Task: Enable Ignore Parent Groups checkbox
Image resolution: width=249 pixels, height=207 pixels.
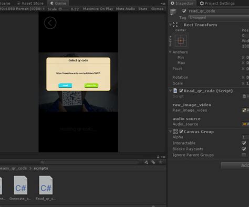Action: (x=244, y=155)
